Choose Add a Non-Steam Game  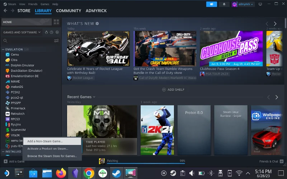click(52, 141)
